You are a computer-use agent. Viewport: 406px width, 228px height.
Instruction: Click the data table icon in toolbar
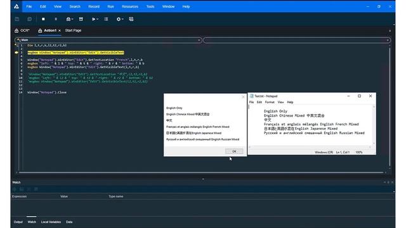click(x=106, y=19)
